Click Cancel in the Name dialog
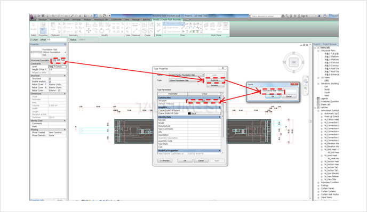Viewport: 367px width, 212px height. point(289,96)
